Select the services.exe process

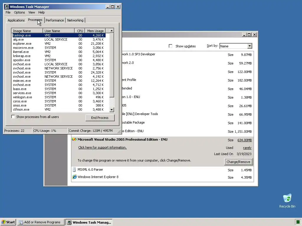59,93
